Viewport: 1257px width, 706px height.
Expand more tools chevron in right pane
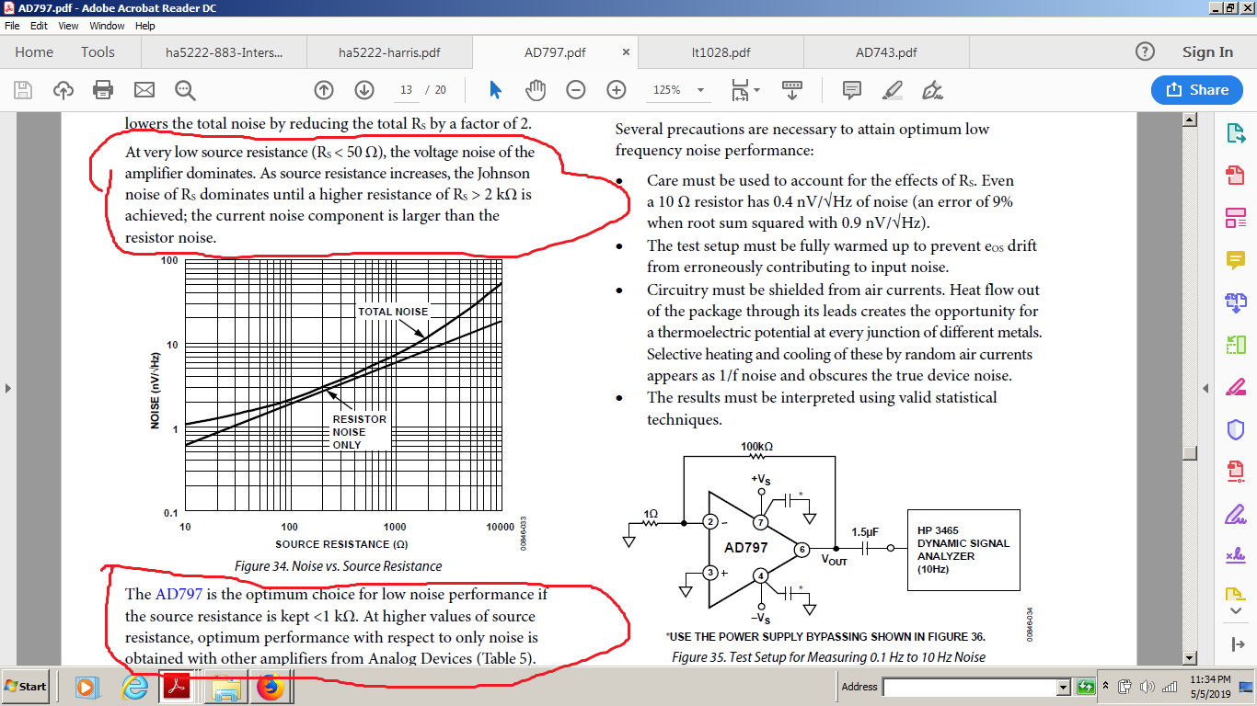tap(1236, 612)
